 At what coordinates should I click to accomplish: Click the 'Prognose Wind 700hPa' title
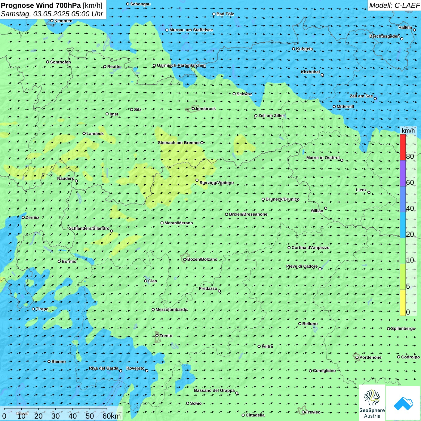click(41, 5)
